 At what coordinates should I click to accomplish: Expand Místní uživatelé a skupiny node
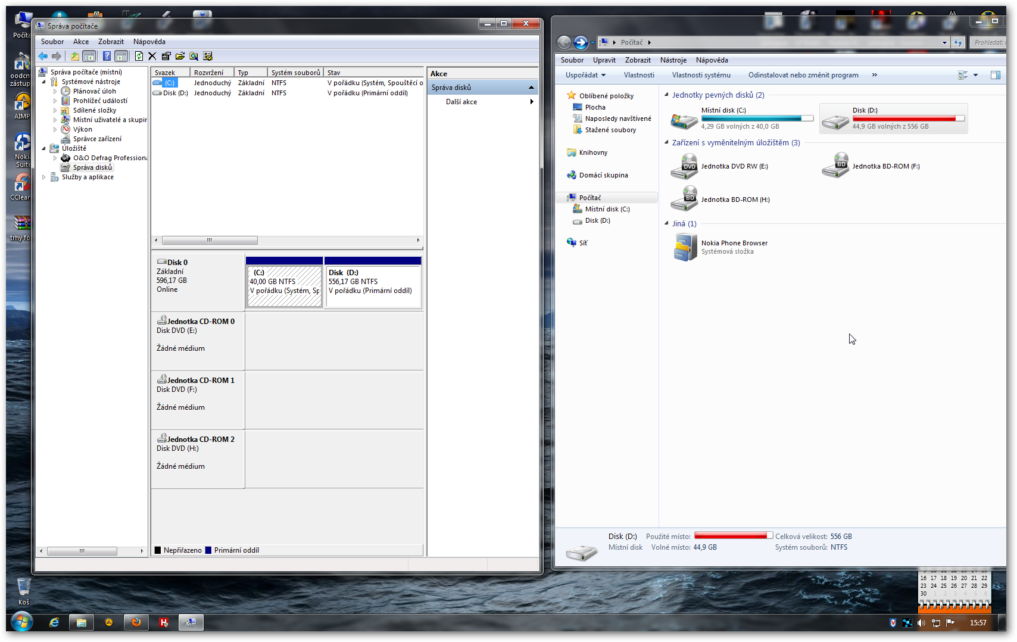[x=55, y=120]
